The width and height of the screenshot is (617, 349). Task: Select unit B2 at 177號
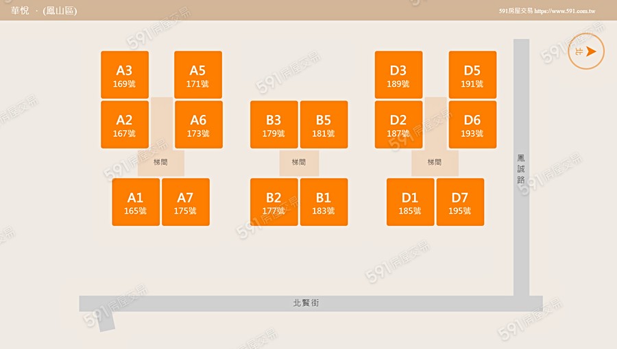(x=274, y=202)
